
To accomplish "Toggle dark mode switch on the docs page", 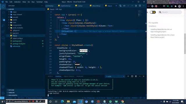I will 153,12.
